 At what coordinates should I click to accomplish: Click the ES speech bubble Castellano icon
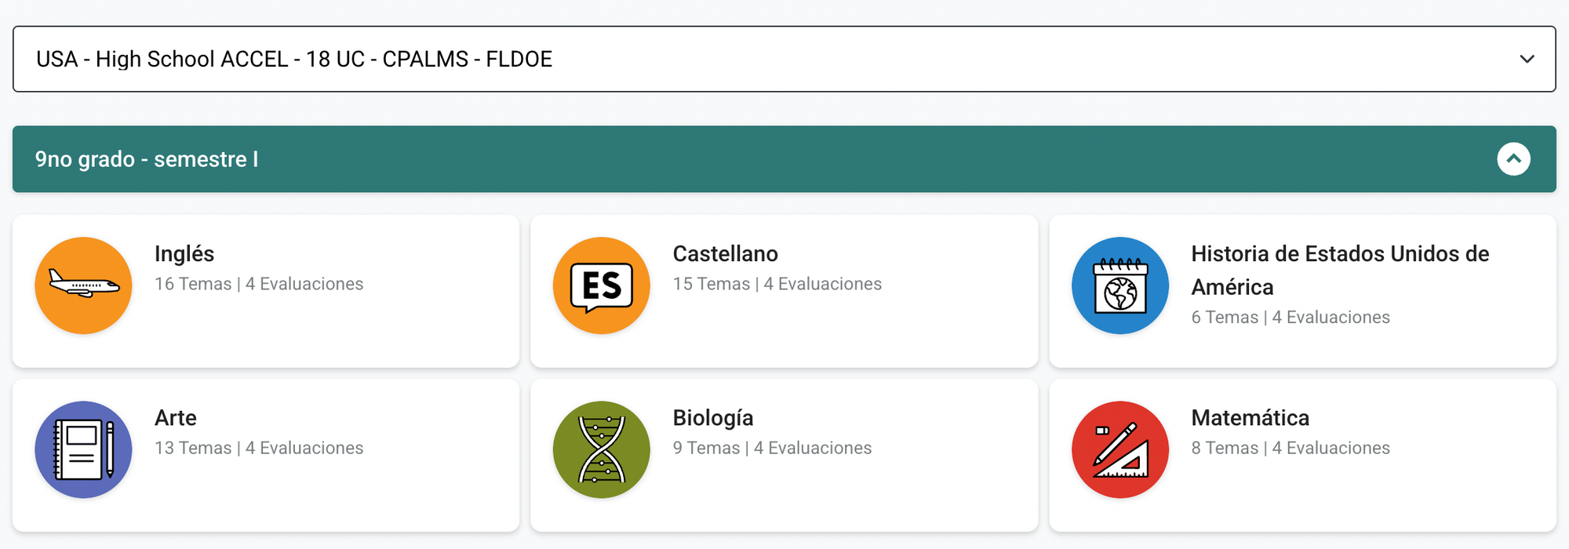(602, 285)
